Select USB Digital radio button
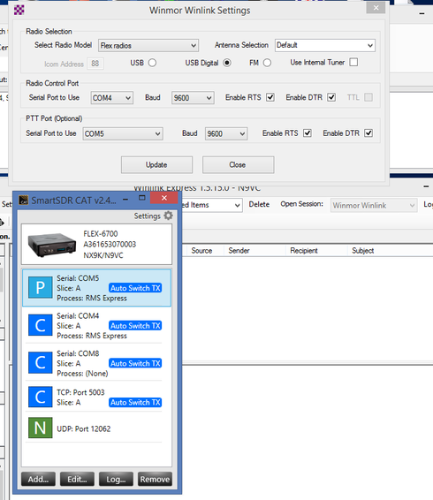433x500 pixels. coord(227,63)
